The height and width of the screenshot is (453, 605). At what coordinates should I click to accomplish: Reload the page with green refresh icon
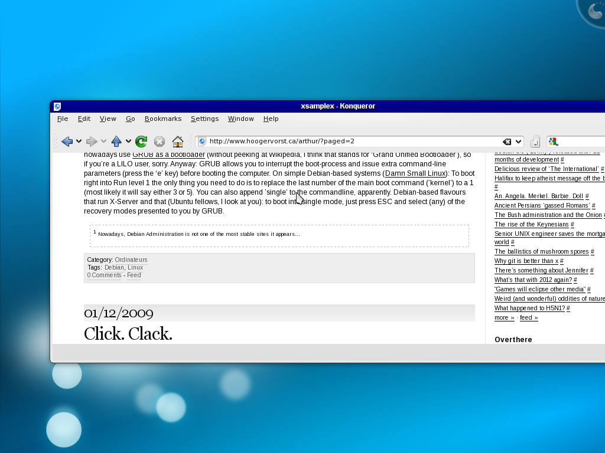(141, 142)
